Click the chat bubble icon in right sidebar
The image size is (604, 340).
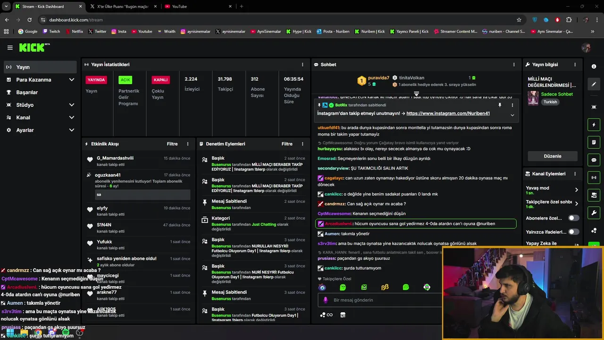[x=594, y=160]
